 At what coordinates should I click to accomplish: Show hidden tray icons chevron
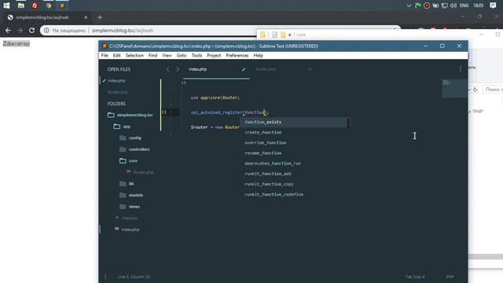click(x=409, y=6)
